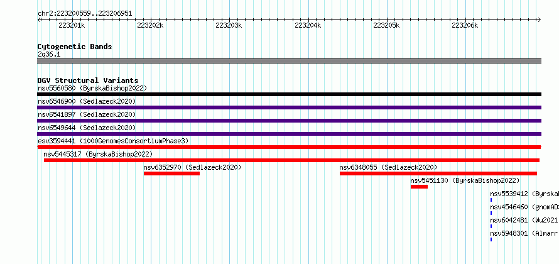
Task: Select the nsv4546460 blue variant marker
Action: tap(491, 213)
